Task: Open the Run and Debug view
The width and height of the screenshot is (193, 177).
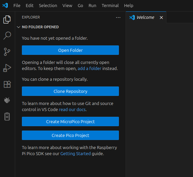Action: coord(7,68)
